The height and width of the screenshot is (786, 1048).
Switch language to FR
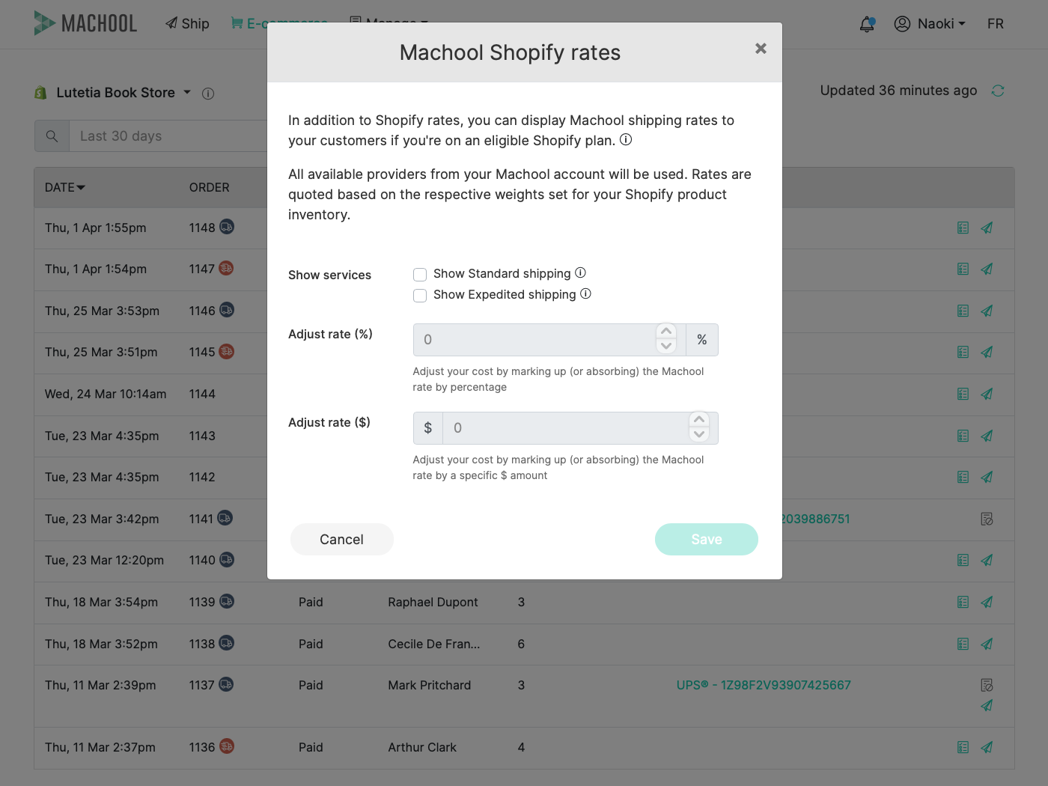[x=996, y=24]
